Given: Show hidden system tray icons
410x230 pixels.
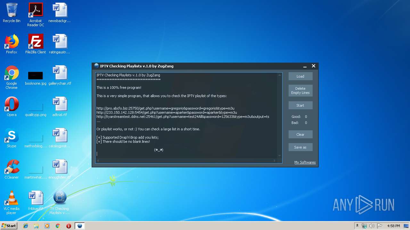Looking at the screenshot, I should click(x=357, y=226).
